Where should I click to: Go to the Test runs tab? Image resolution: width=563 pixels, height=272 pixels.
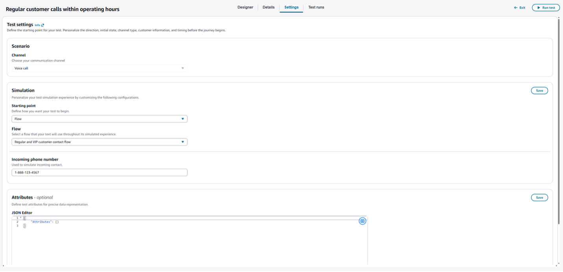click(x=316, y=7)
